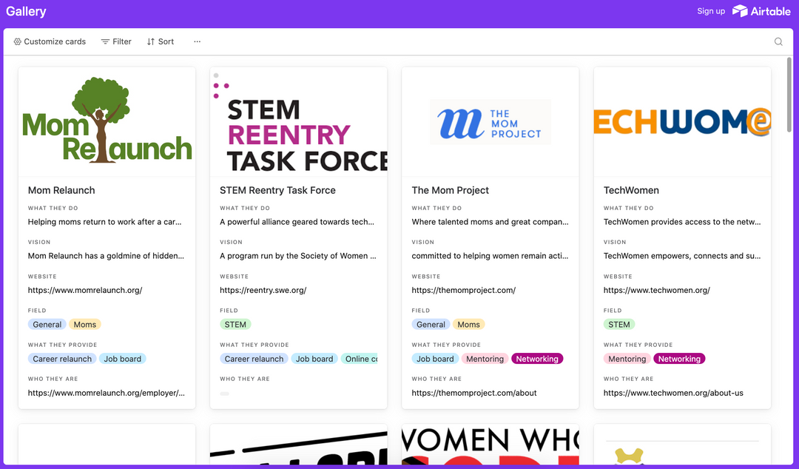Open the Sort options dropdown
This screenshot has height=469, width=799.
tap(160, 41)
